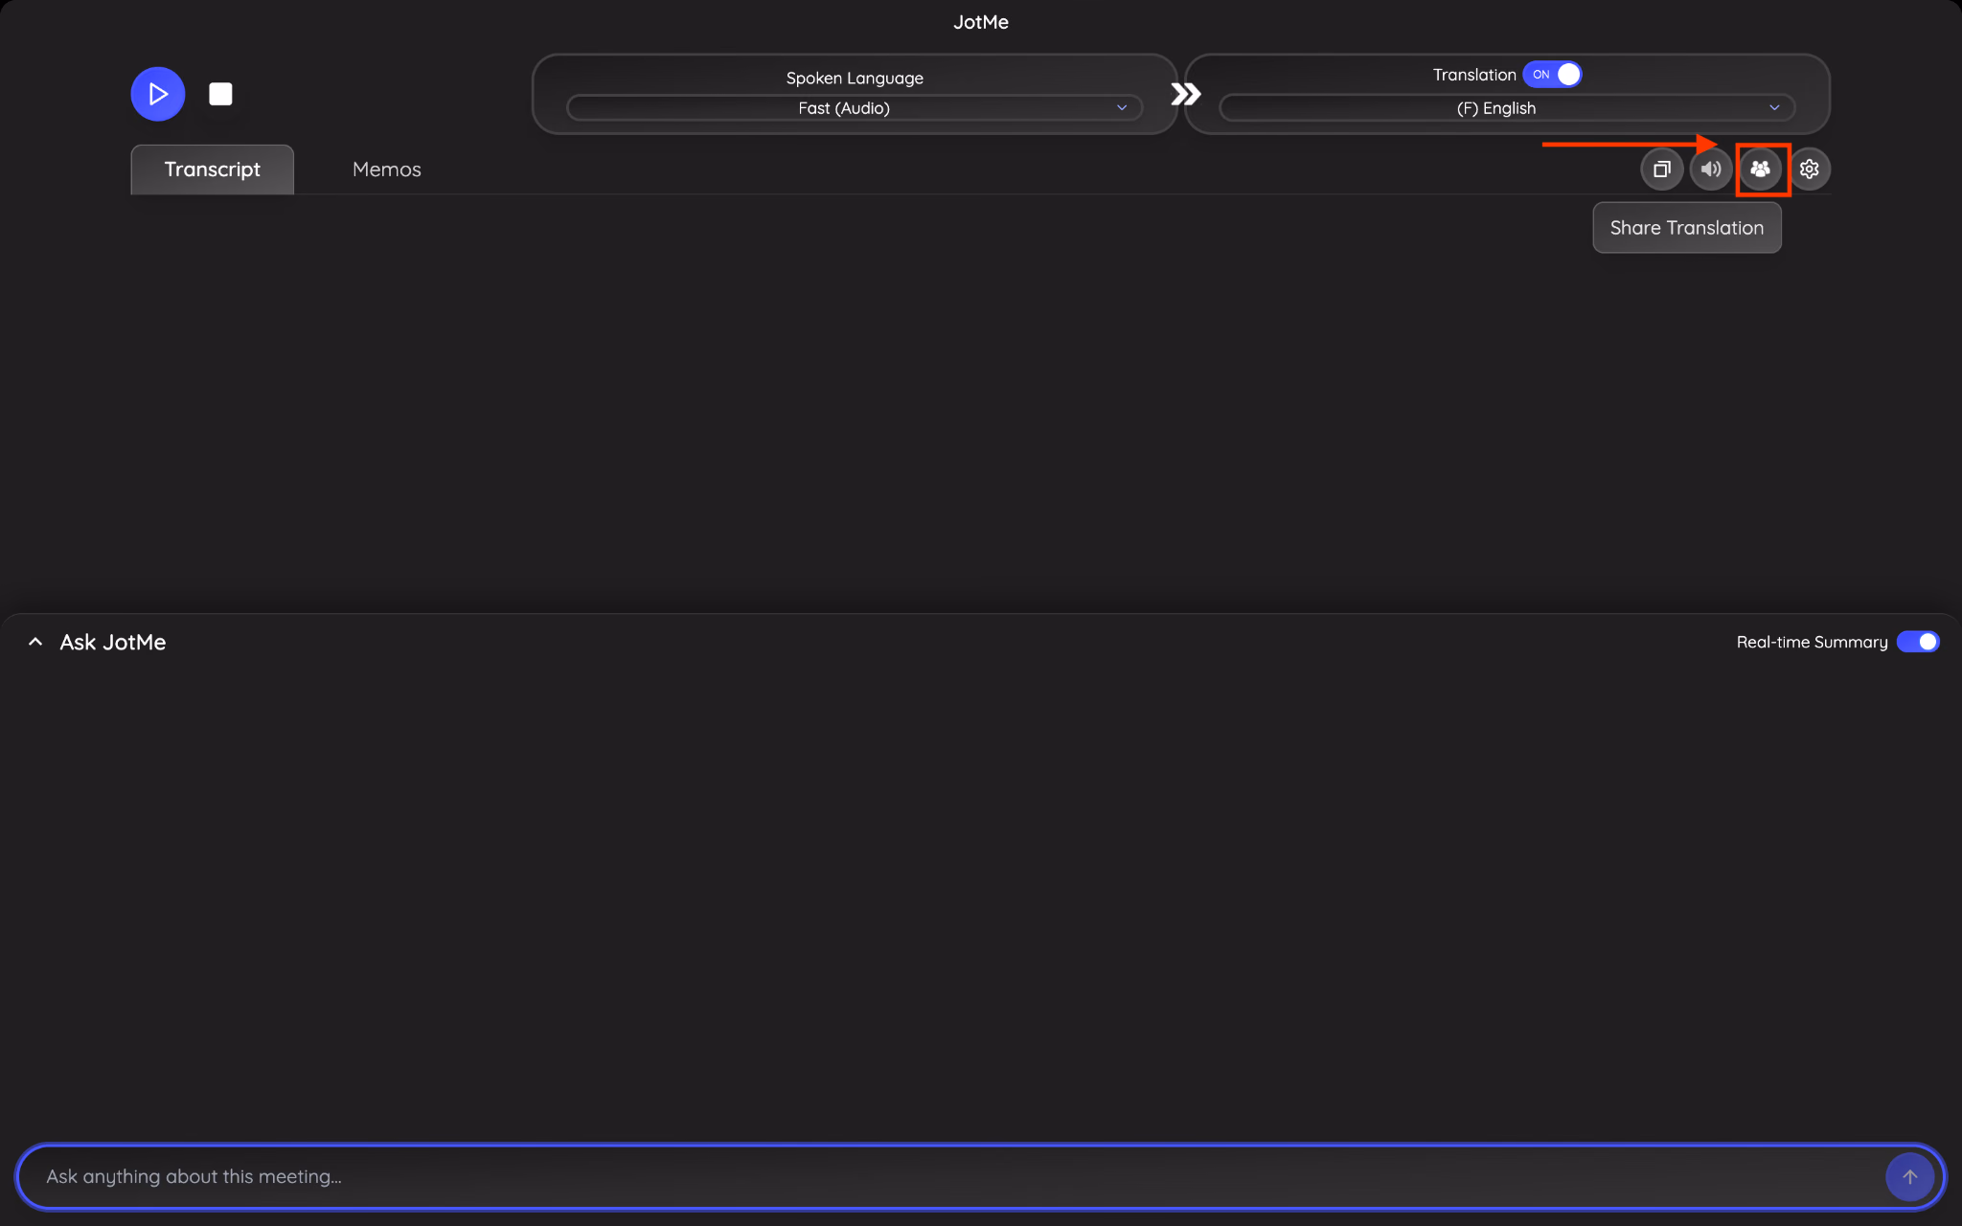Collapse the Ask JotMe panel chevron
Screen dimensions: 1962x1226
pos(35,642)
